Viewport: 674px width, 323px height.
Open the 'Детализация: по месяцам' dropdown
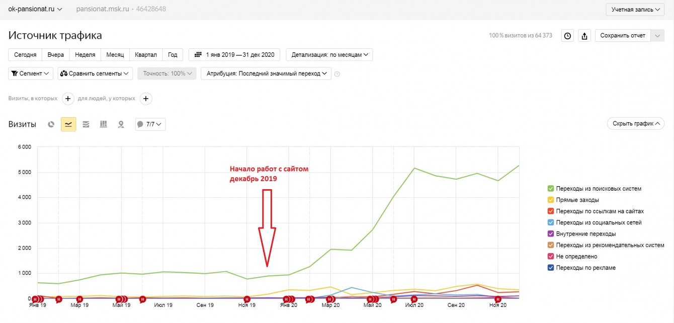pyautogui.click(x=329, y=55)
